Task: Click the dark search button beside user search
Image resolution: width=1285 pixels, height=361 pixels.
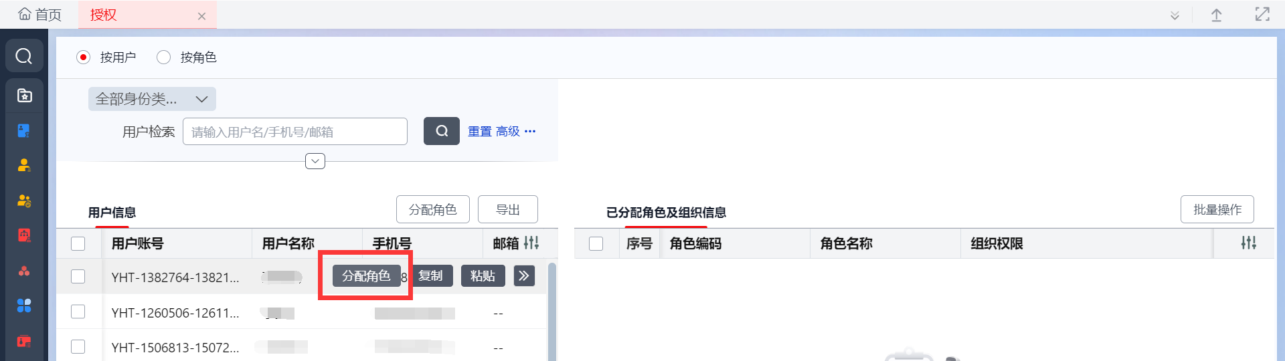Action: pyautogui.click(x=441, y=131)
